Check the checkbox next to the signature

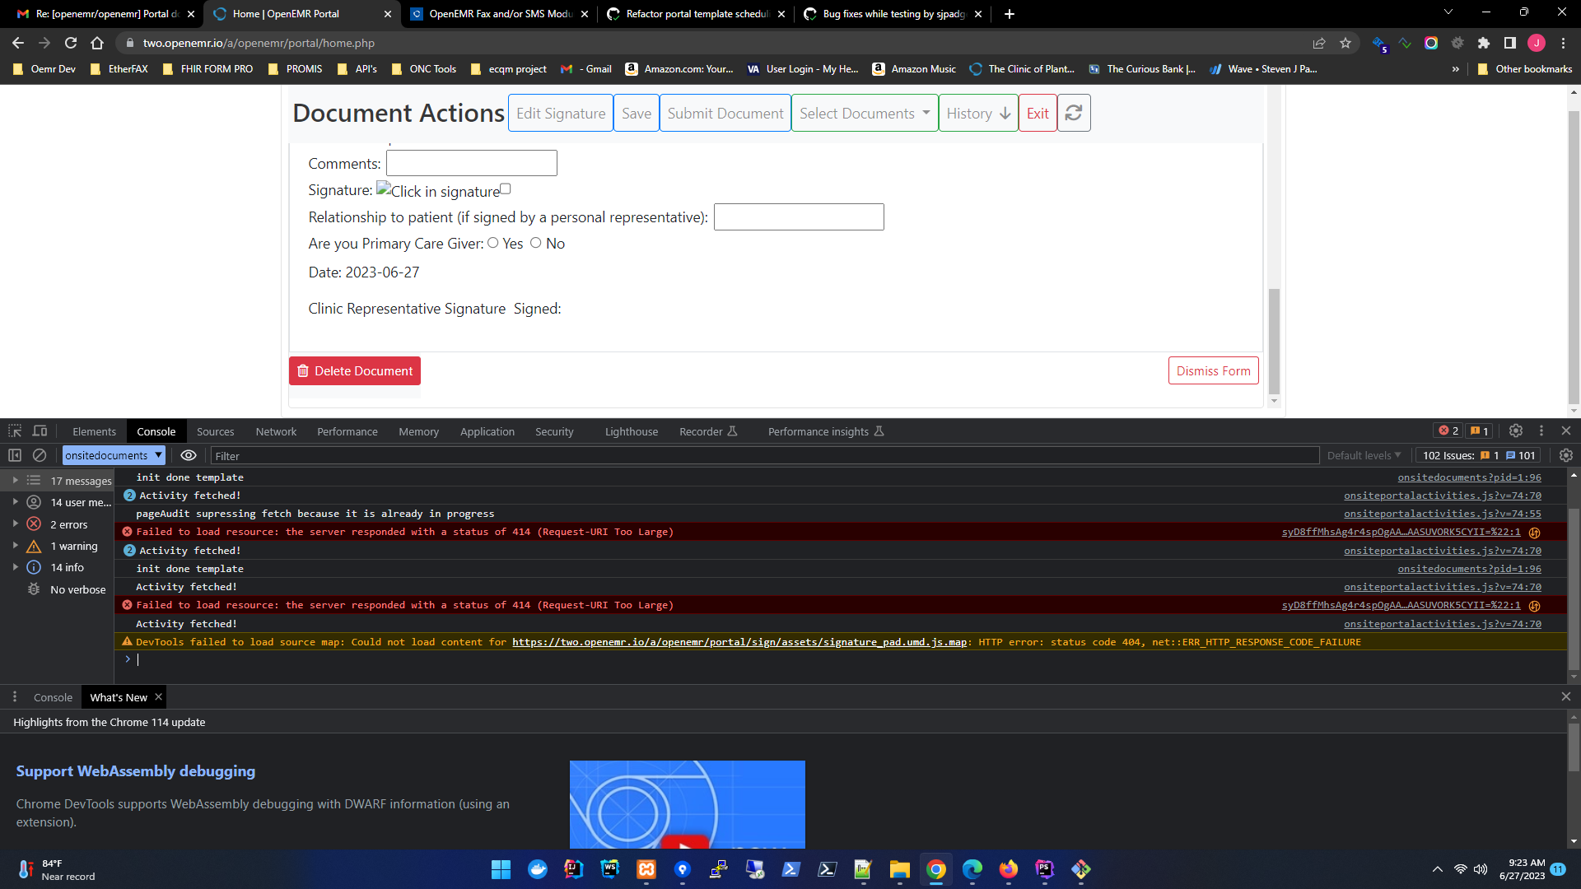506,189
